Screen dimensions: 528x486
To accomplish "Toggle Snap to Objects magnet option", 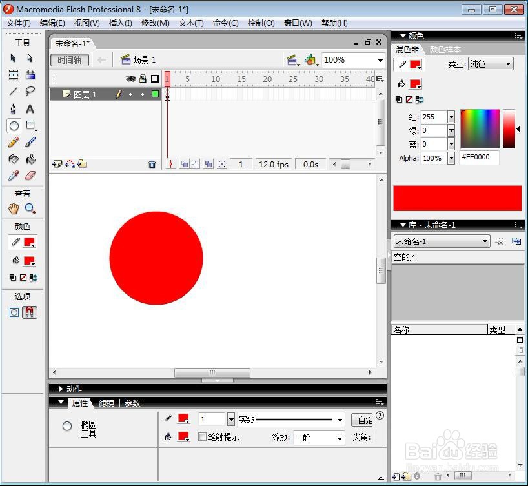I will (30, 312).
